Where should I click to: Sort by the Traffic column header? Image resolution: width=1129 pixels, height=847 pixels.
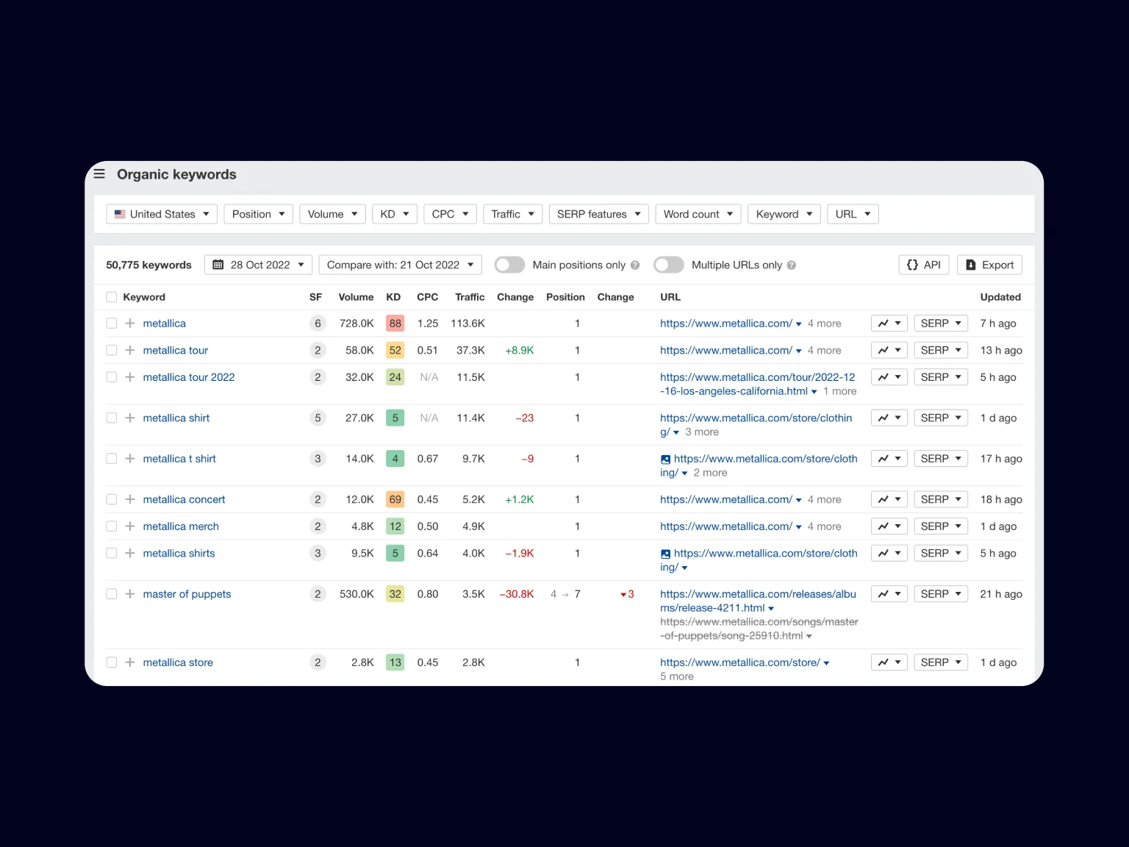470,297
